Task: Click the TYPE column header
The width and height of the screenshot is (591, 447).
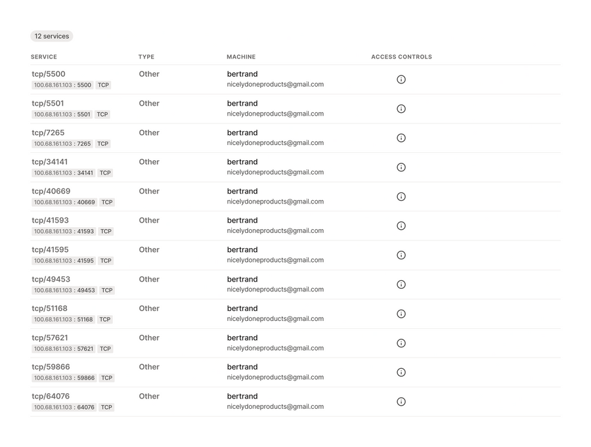Action: [x=146, y=56]
